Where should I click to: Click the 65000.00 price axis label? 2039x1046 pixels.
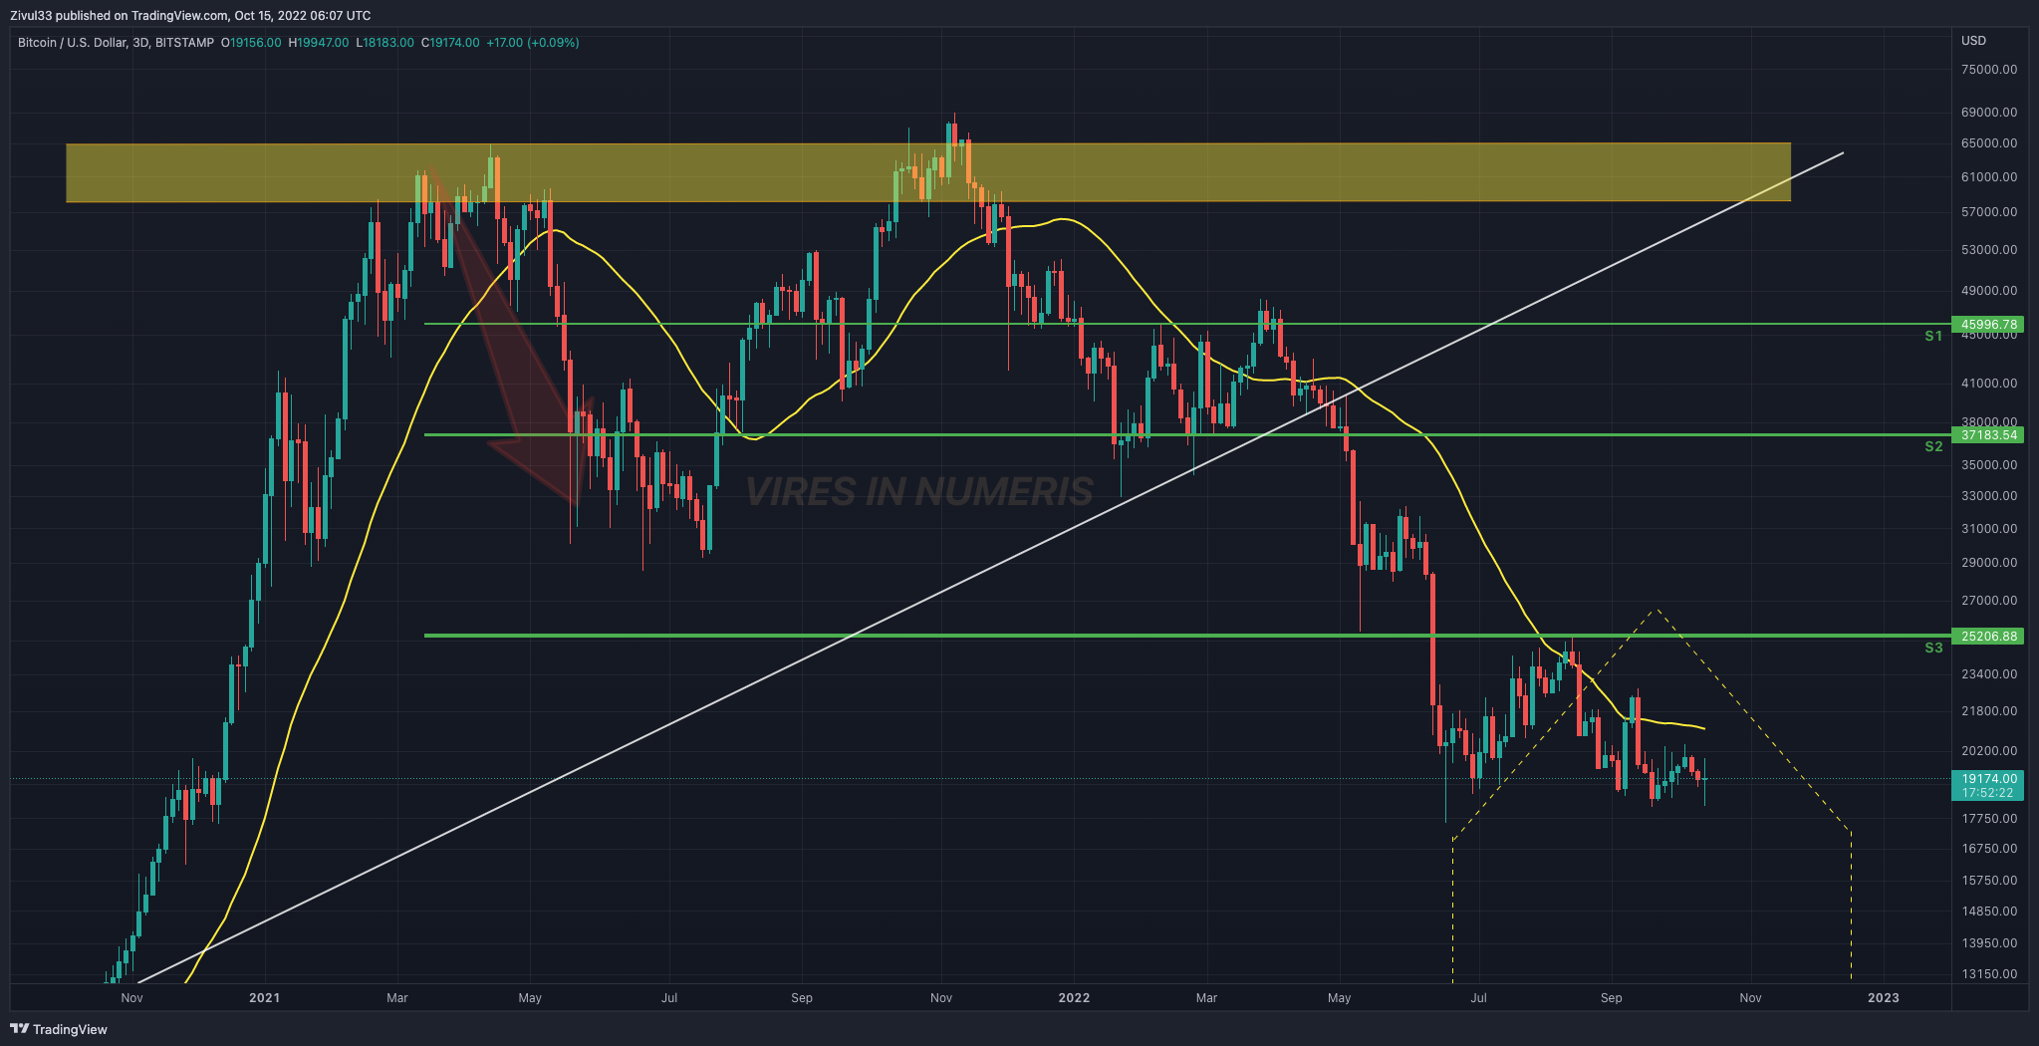coord(1989,143)
